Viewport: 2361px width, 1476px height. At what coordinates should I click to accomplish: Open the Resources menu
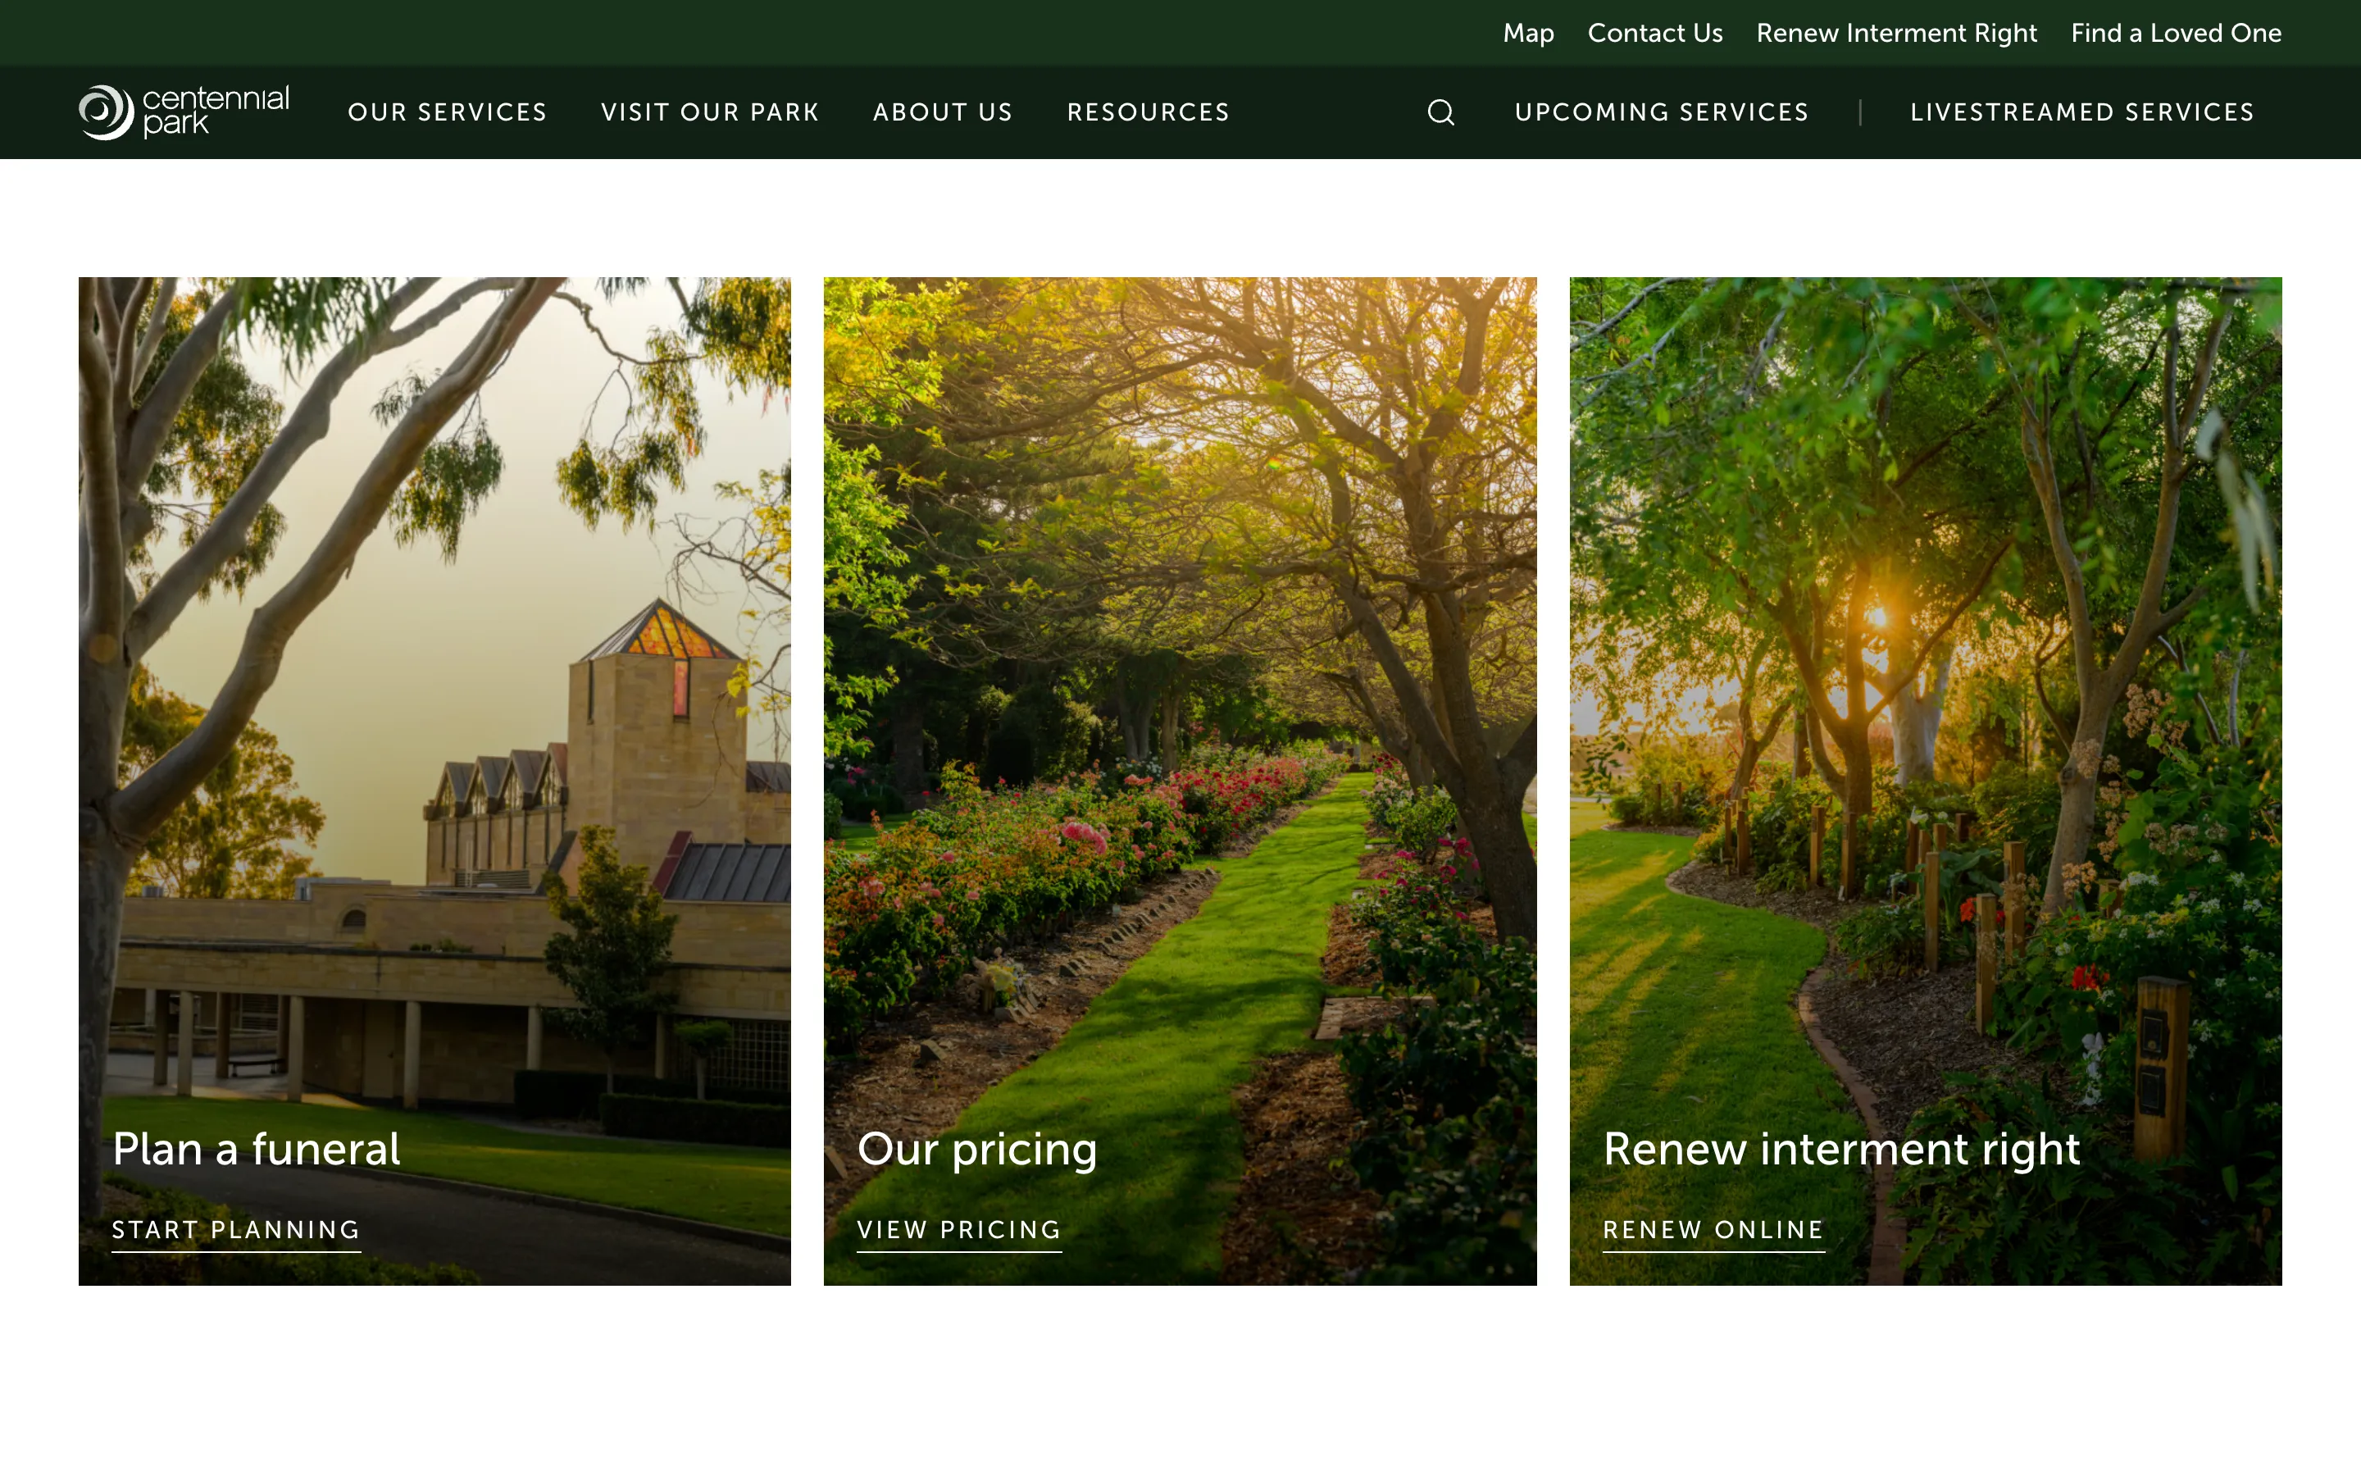tap(1148, 112)
